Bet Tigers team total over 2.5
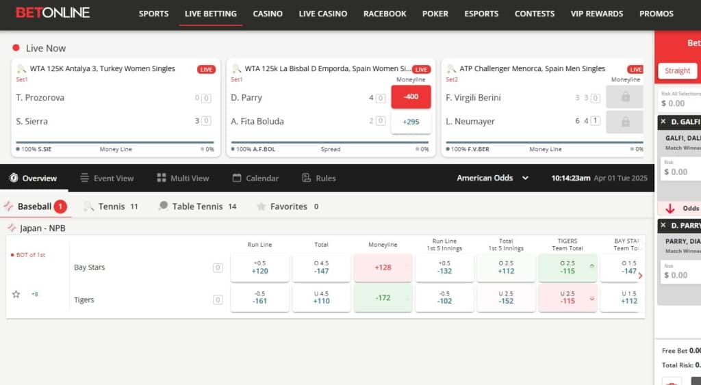This screenshot has height=385, width=701. coord(568,267)
